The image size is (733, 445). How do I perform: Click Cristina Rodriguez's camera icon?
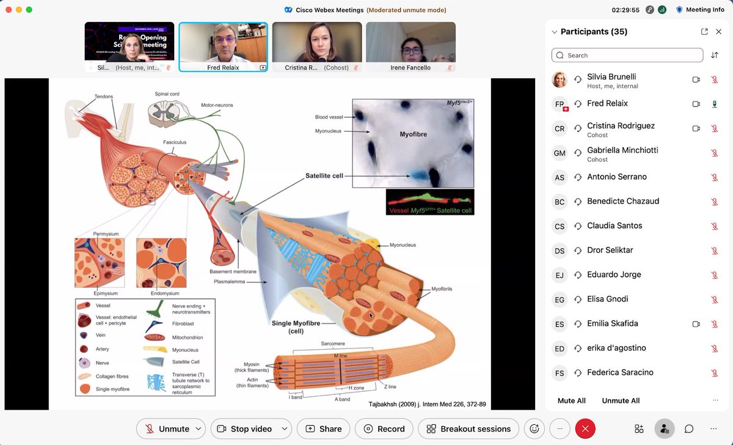pyautogui.click(x=696, y=128)
